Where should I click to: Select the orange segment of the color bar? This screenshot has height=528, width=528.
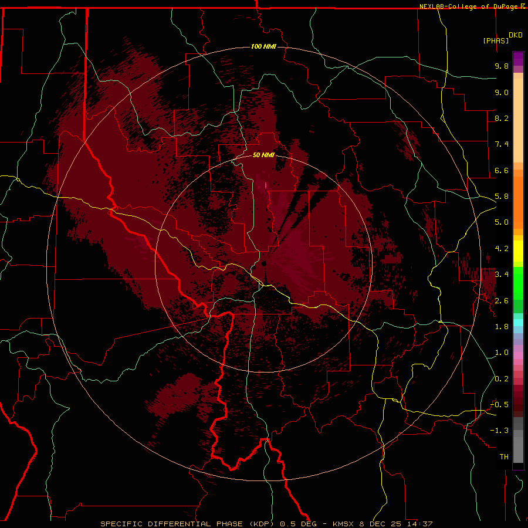pyautogui.click(x=518, y=202)
